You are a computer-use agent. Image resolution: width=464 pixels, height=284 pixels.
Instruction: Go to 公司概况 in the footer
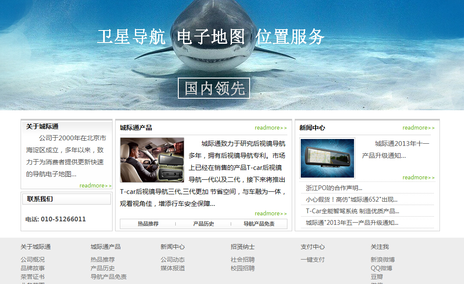(33, 260)
